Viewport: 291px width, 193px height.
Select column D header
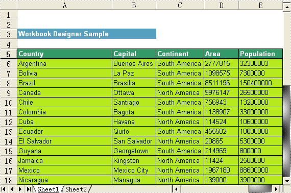[x=221, y=6]
